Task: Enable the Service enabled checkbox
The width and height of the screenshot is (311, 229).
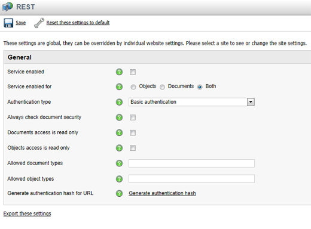Action: click(133, 72)
